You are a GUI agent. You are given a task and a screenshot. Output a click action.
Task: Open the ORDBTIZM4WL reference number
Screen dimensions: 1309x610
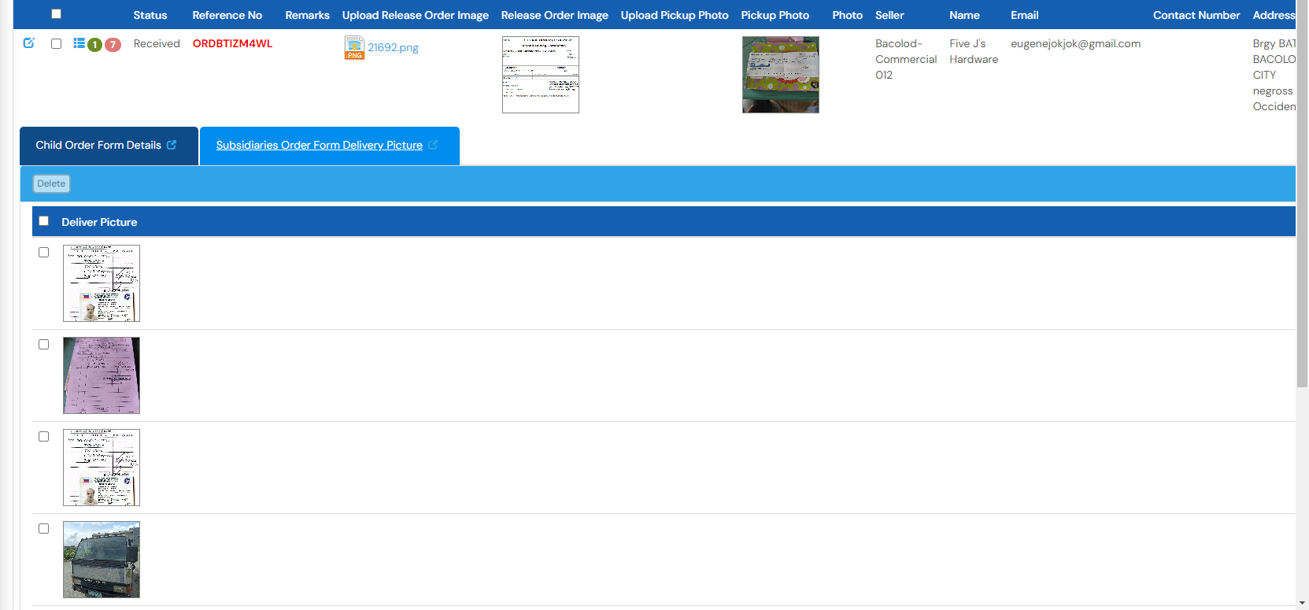(x=232, y=44)
